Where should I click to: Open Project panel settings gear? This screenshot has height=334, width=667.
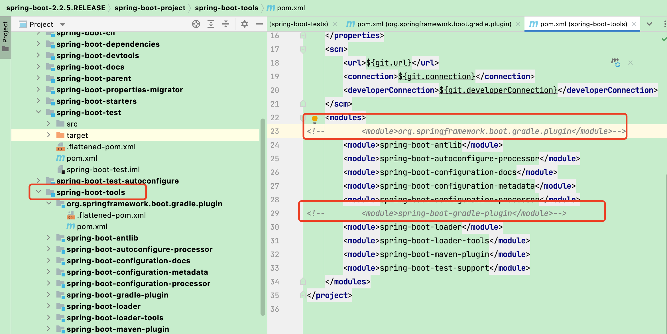pyautogui.click(x=244, y=24)
